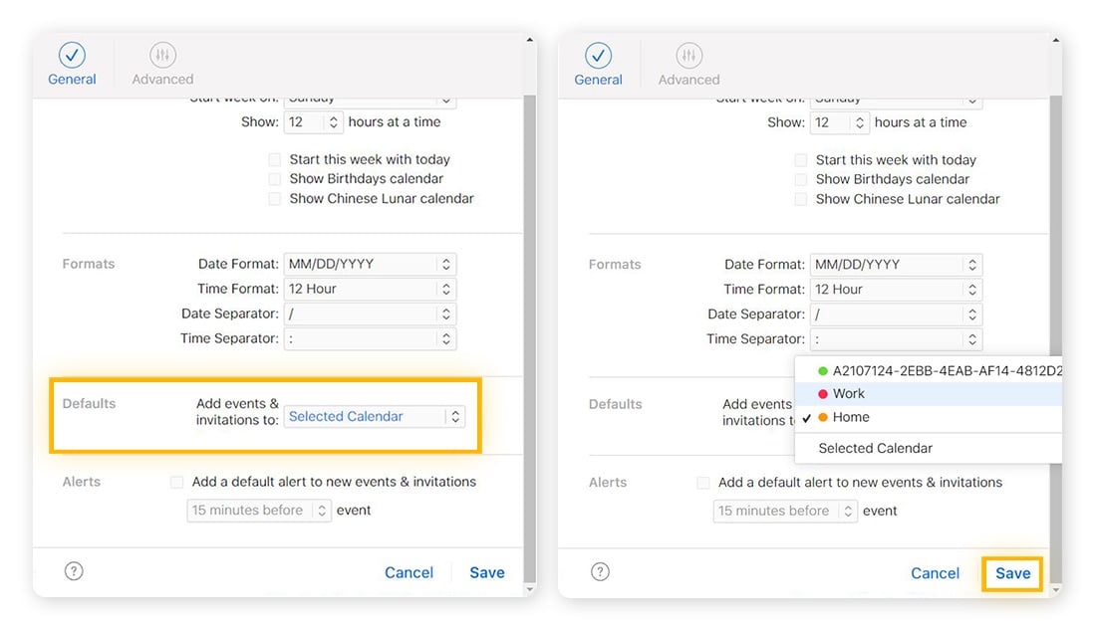This screenshot has height=631, width=1096.
Task: Check Add a default alert to new events
Action: click(176, 482)
